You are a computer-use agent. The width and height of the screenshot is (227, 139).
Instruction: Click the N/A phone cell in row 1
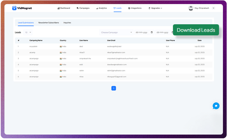[167, 47]
